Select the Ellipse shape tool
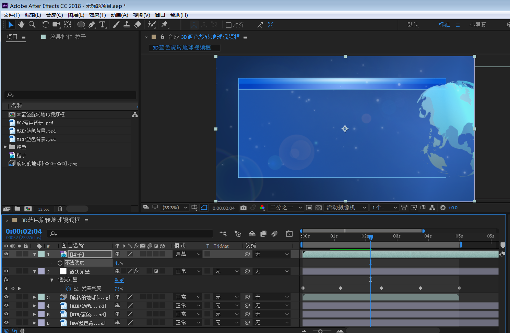Screen dimensions: 510x333 (81, 25)
